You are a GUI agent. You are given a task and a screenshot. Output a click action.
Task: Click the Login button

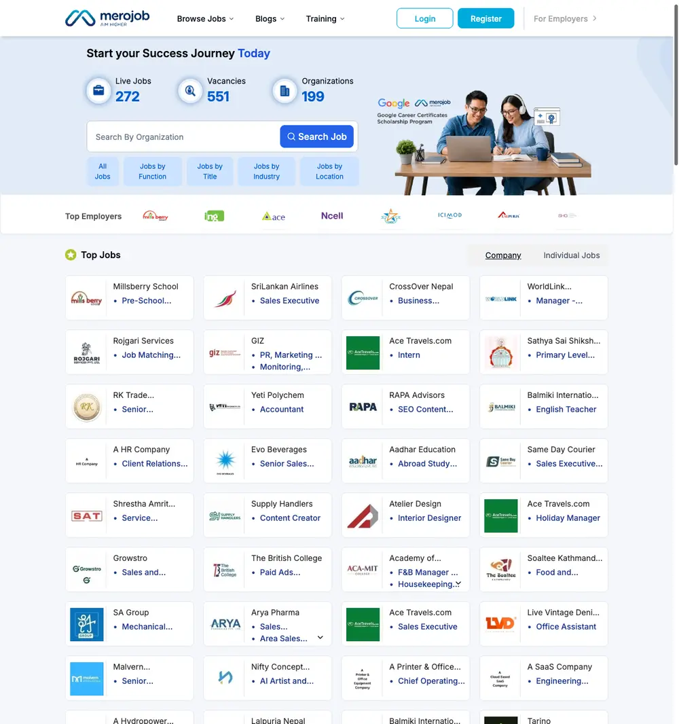(424, 18)
